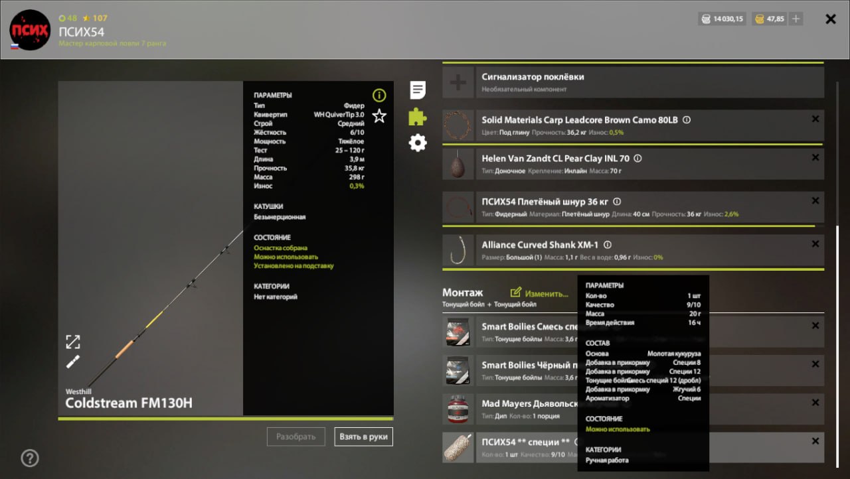Open the notes page icon
This screenshot has height=479, width=850.
point(418,90)
